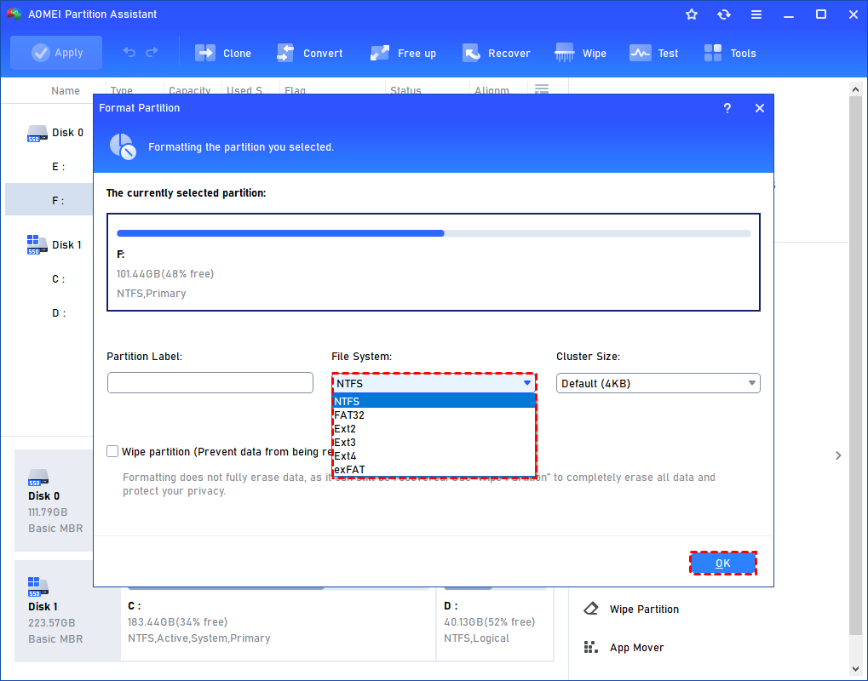Click the Apply checkmark button
Viewport: 868px width, 681px height.
56,53
